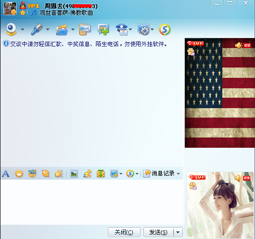This screenshot has height=239, width=255.
Task: Start a video call with webcam icon
Action: pos(11,29)
